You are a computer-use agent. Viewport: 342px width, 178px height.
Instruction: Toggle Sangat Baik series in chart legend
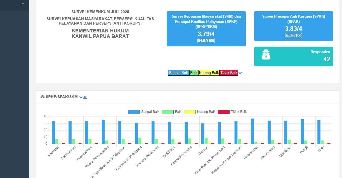point(144,112)
